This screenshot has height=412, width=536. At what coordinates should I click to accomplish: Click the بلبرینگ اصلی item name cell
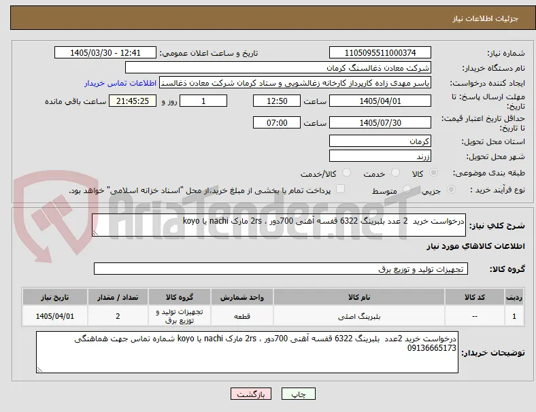tap(359, 316)
